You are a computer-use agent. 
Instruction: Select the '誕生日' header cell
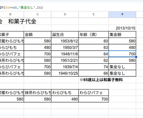[x=65, y=34]
